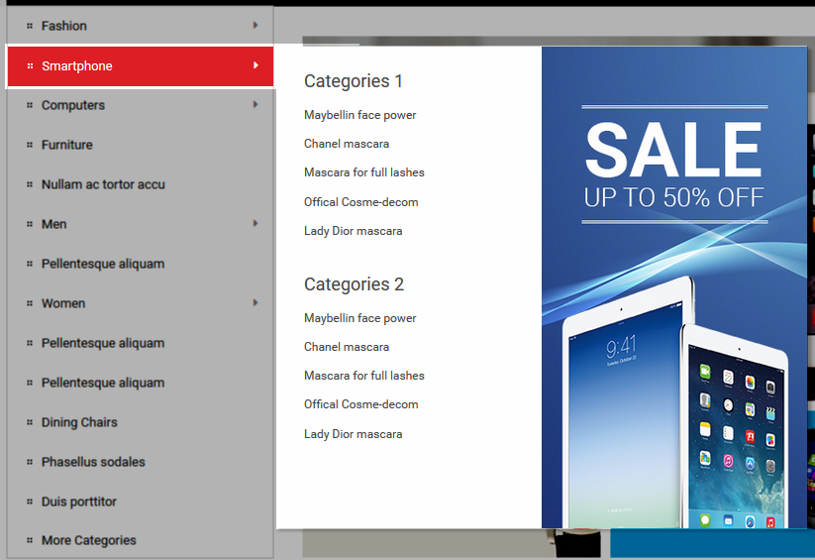Open Maybellin face power under Categories 1
The width and height of the screenshot is (815, 560).
pyautogui.click(x=360, y=115)
